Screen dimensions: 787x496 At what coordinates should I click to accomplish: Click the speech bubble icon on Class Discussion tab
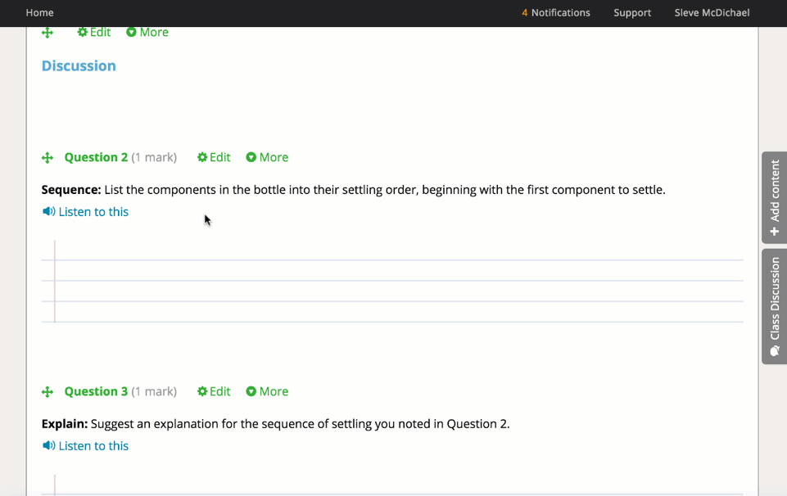[775, 350]
